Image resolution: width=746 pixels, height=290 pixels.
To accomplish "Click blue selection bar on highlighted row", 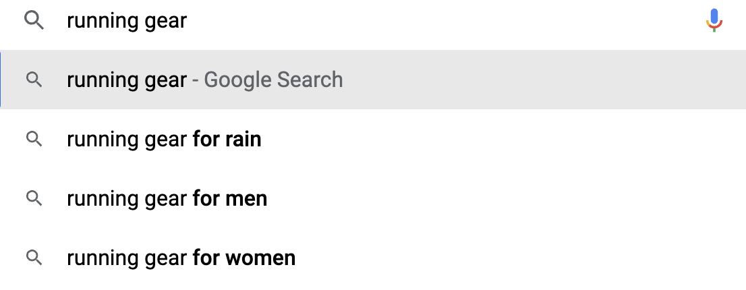I will (x=1, y=80).
